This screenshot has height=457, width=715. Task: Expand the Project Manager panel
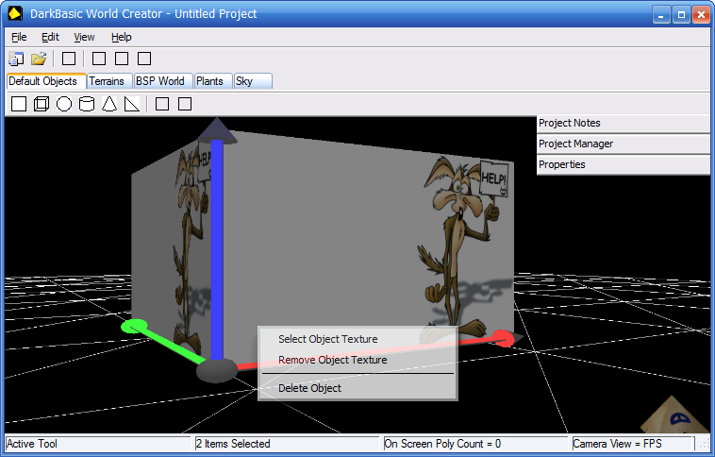click(x=624, y=144)
